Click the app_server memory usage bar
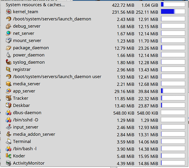The width and height of the screenshot is (189, 168). pos(173,91)
